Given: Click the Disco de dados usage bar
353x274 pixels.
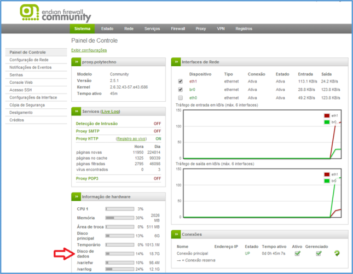Looking at the screenshot, I should 120,254.
